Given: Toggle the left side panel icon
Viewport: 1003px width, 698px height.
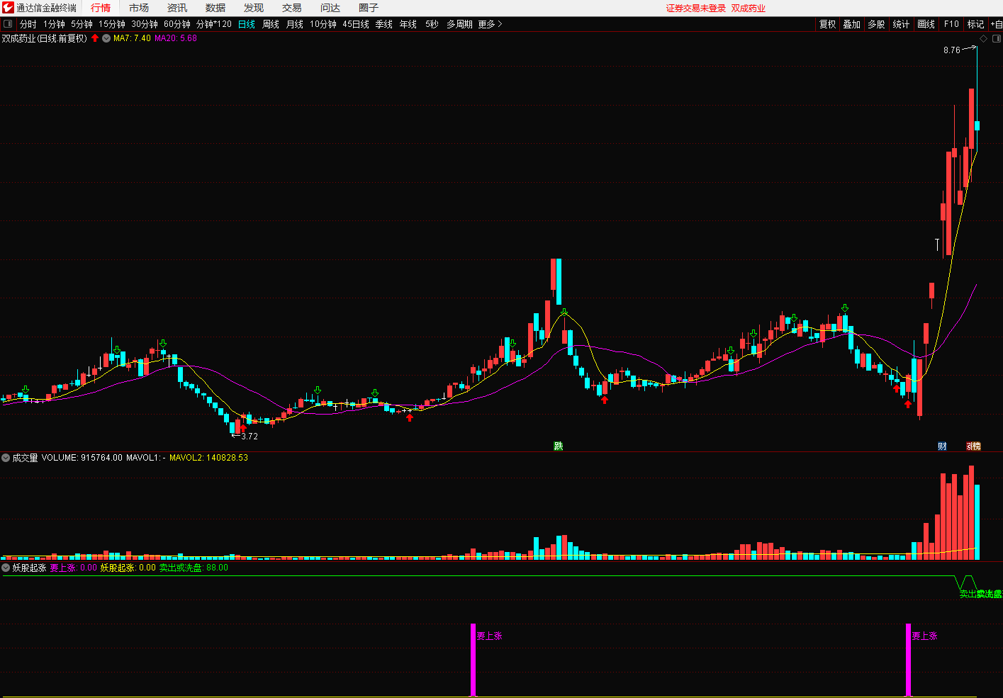Looking at the screenshot, I should point(8,24).
